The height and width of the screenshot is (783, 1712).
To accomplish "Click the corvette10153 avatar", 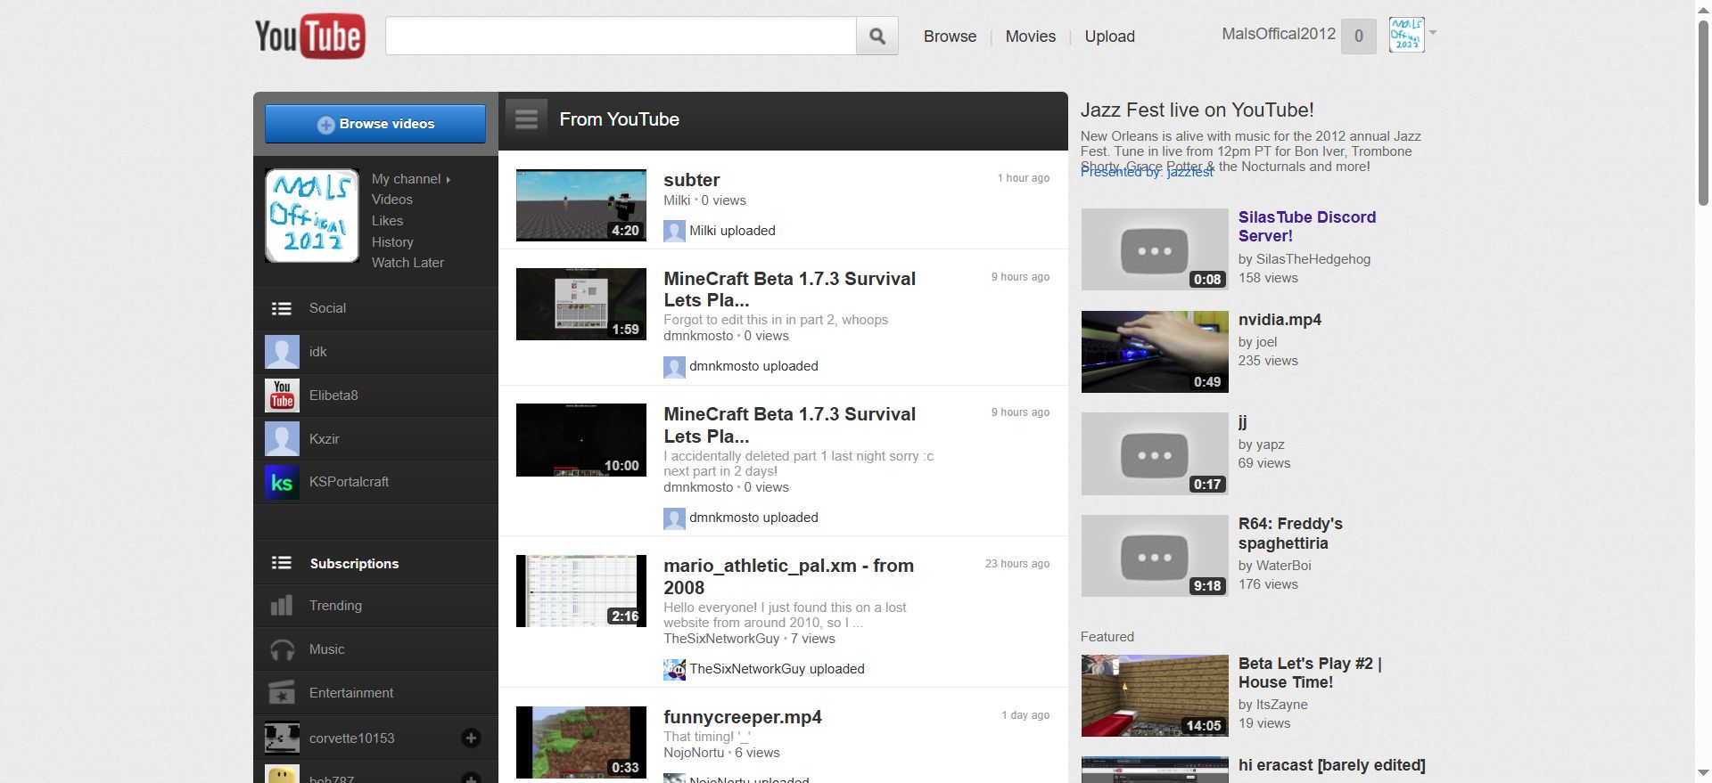I will pyautogui.click(x=282, y=738).
